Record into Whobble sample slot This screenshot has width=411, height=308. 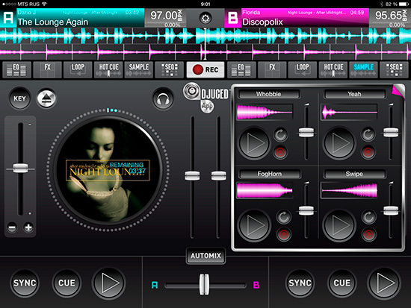[280, 152]
